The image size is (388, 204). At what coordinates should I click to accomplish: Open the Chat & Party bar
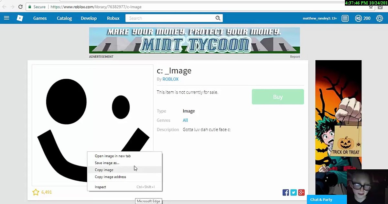327,199
